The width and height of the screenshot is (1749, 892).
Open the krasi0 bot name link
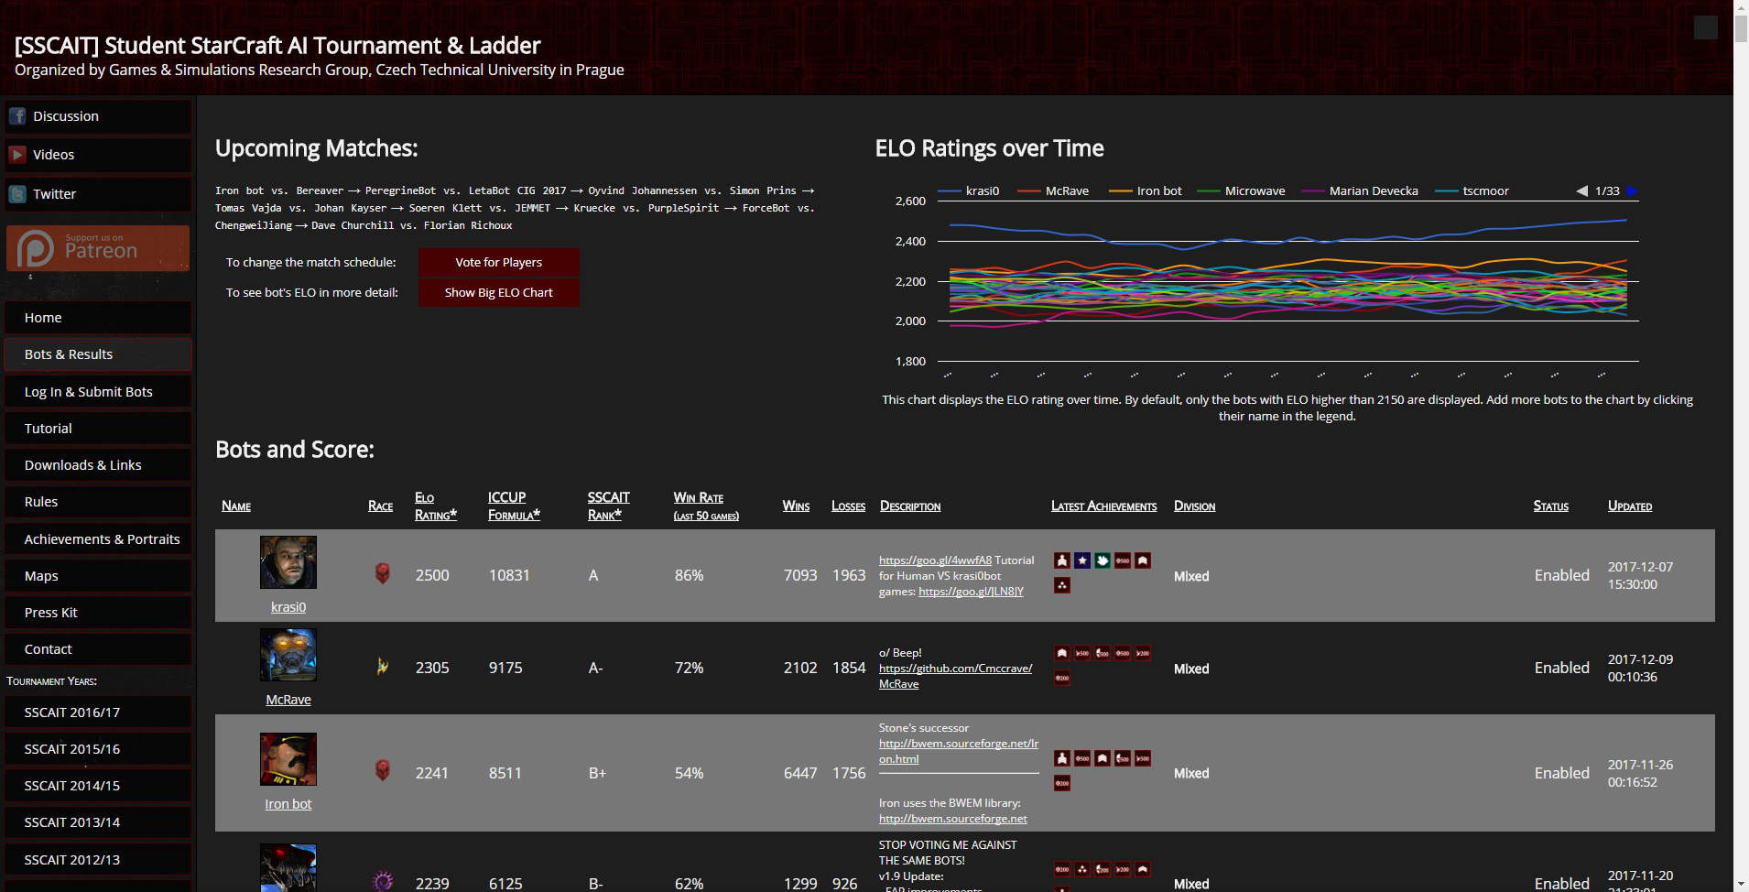point(288,607)
